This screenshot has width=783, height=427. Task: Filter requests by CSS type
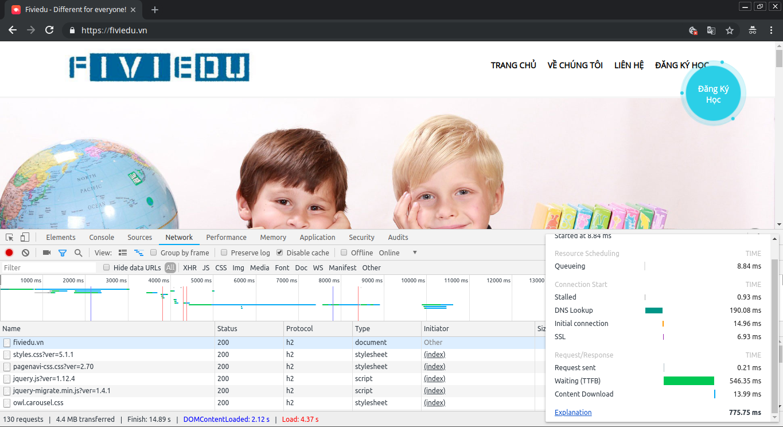(221, 268)
